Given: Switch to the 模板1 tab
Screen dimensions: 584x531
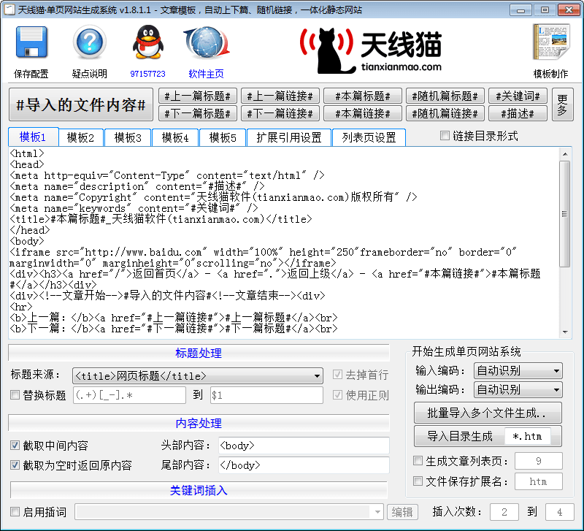Looking at the screenshot, I should 33,137.
